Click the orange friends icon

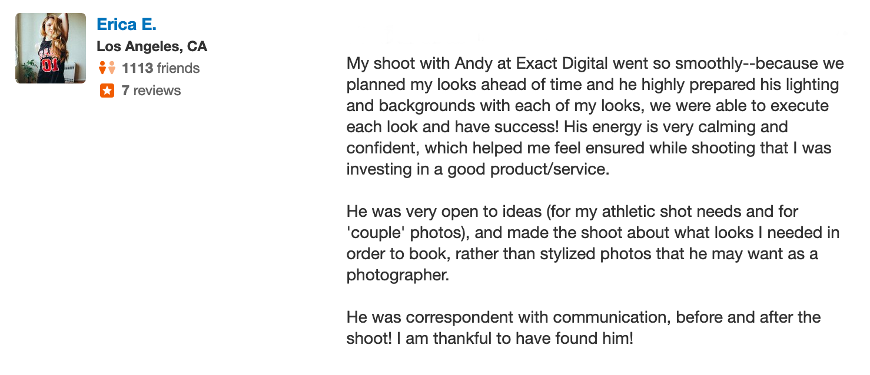(107, 68)
